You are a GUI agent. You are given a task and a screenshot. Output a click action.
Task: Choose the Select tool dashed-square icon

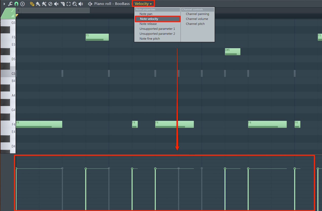(68, 4)
